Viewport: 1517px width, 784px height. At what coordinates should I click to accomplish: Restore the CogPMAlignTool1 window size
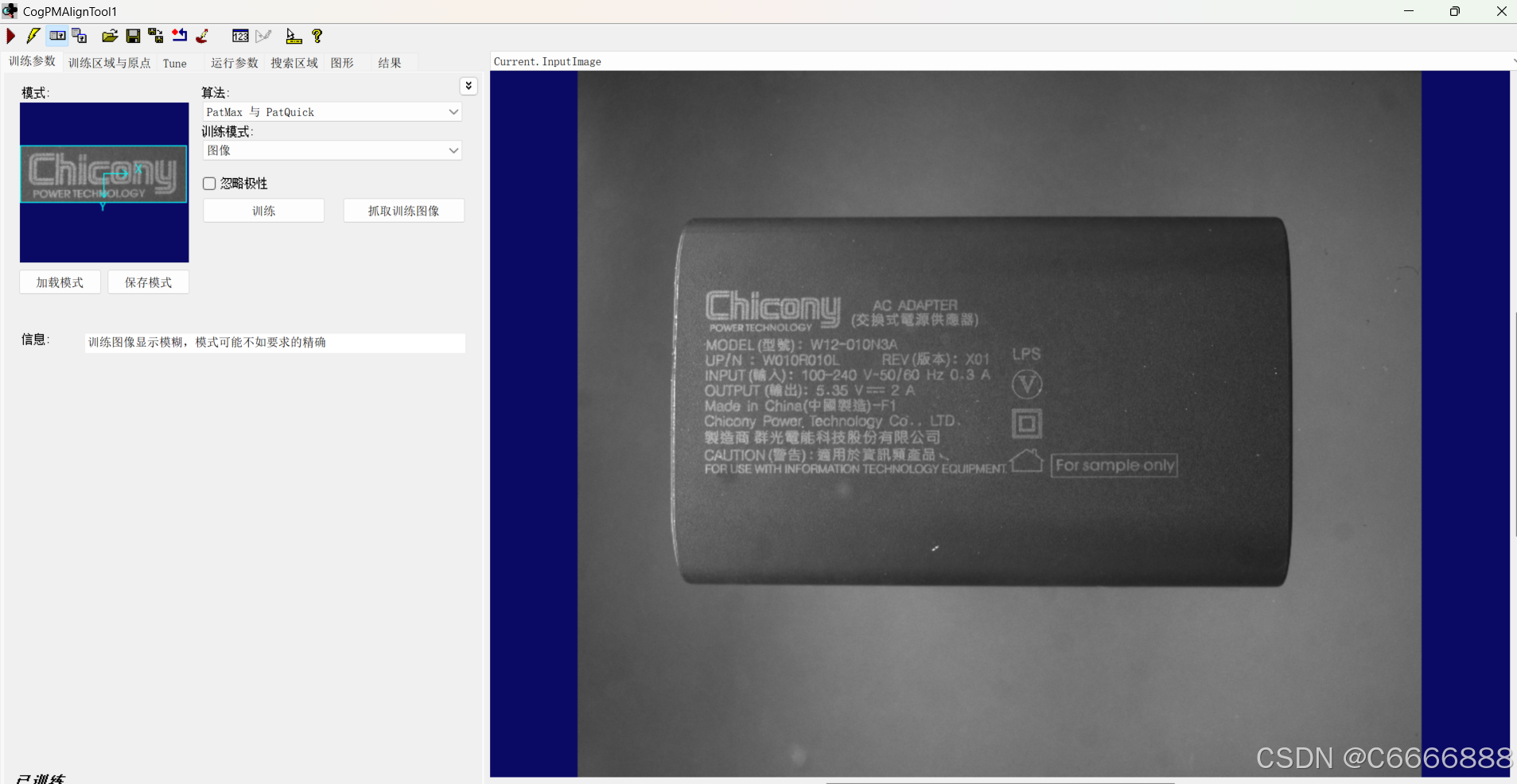click(1454, 11)
